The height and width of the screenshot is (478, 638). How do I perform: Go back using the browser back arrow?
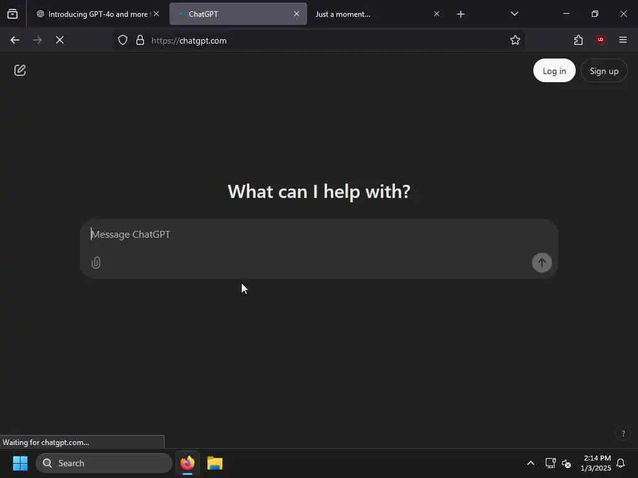click(x=15, y=40)
